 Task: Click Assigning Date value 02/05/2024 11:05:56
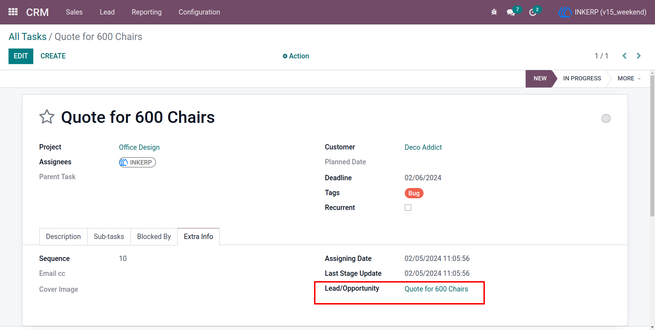(437, 258)
